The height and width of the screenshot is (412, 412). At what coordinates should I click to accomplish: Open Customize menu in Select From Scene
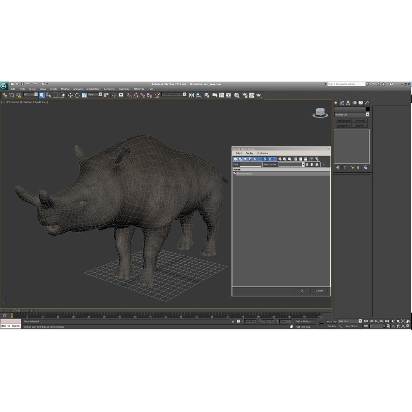coord(262,153)
